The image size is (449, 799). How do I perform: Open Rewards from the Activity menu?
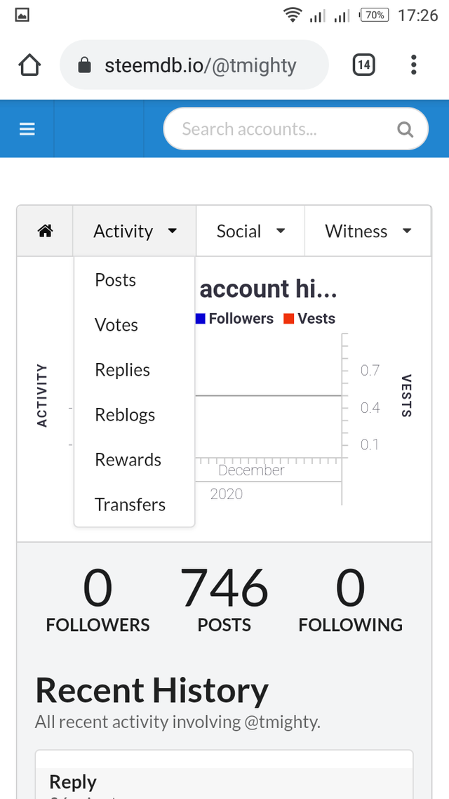click(128, 460)
